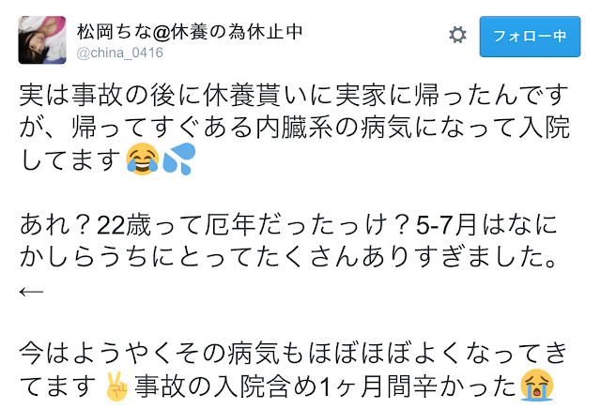Click the paragraph starting with あれ？22歳って
601x409 pixels.
click(288, 257)
